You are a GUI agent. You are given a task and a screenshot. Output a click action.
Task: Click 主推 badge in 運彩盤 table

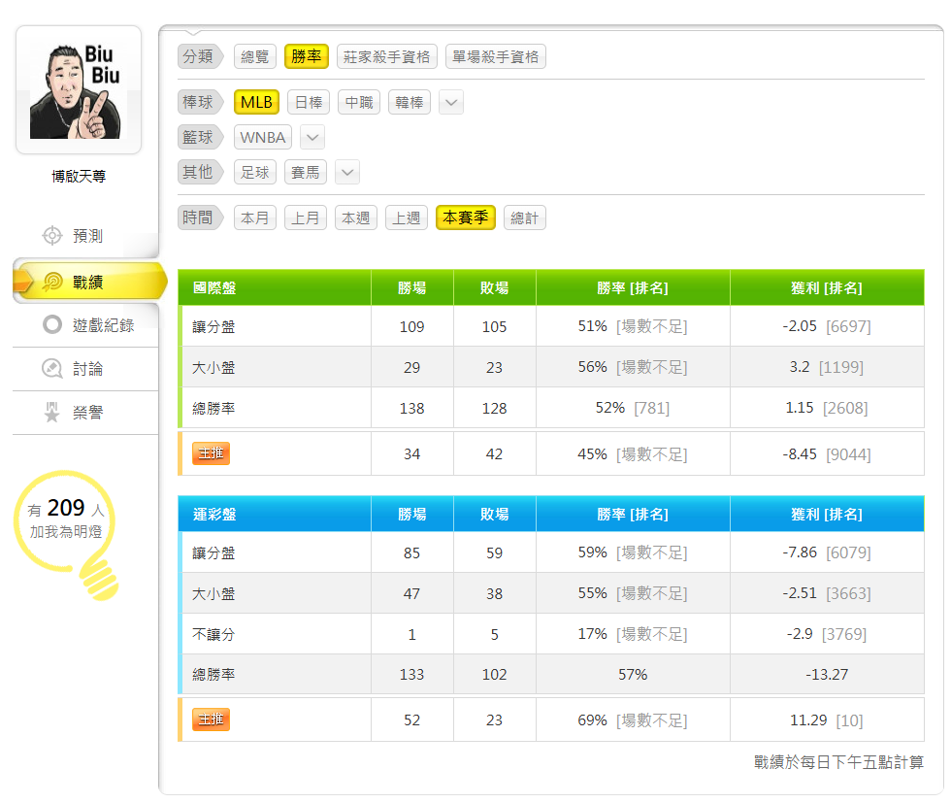212,719
